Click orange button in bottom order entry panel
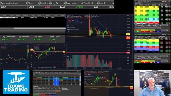 click(x=58, y=91)
